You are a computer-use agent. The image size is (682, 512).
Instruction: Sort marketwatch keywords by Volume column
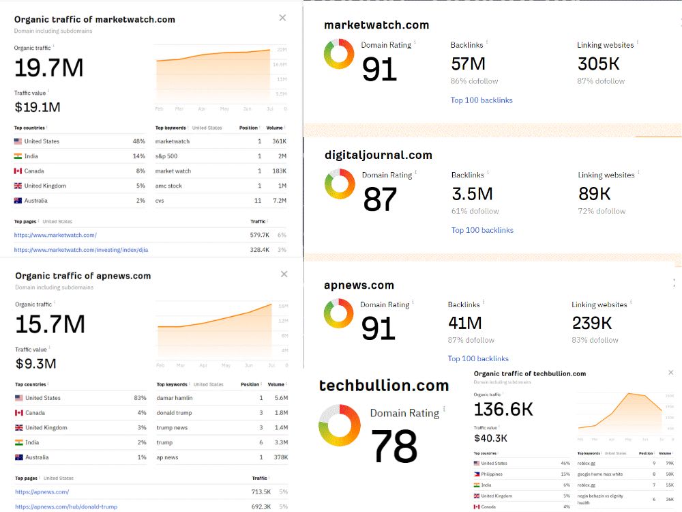click(x=276, y=128)
